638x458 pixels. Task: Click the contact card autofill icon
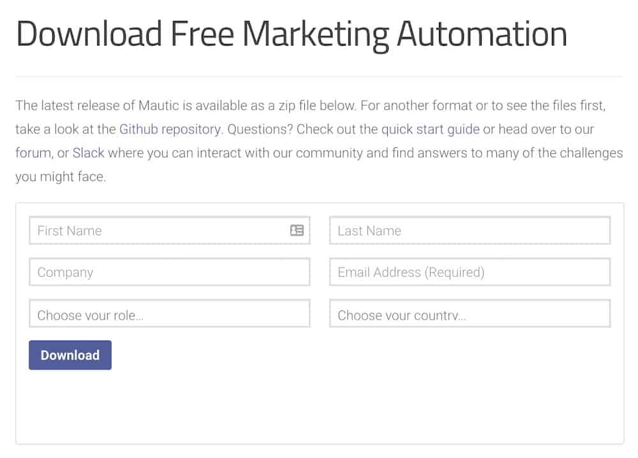(297, 230)
